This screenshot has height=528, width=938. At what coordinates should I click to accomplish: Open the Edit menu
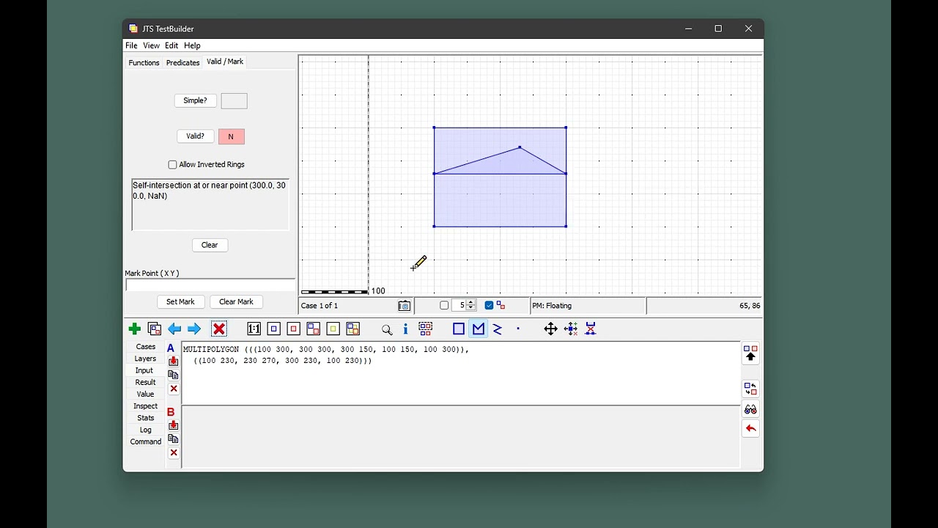click(x=171, y=45)
